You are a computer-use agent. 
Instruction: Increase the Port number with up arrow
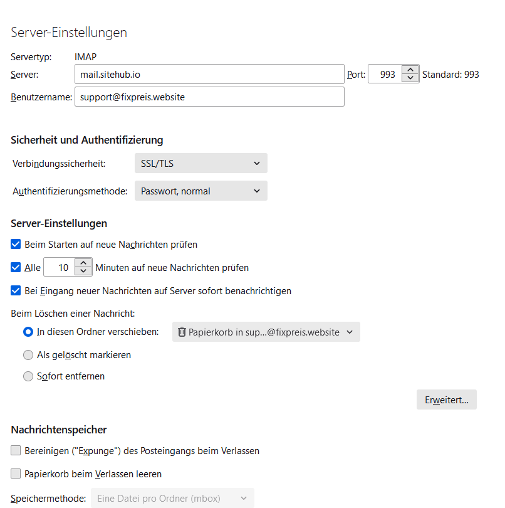click(410, 70)
